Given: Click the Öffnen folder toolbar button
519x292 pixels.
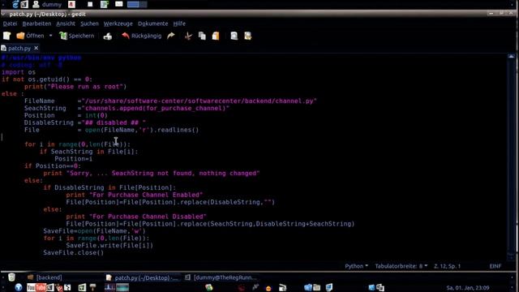Looking at the screenshot, I should pyautogui.click(x=30, y=36).
